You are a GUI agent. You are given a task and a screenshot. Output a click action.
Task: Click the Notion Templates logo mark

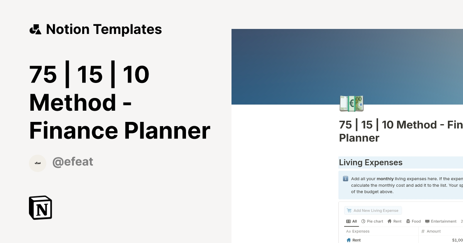35,29
